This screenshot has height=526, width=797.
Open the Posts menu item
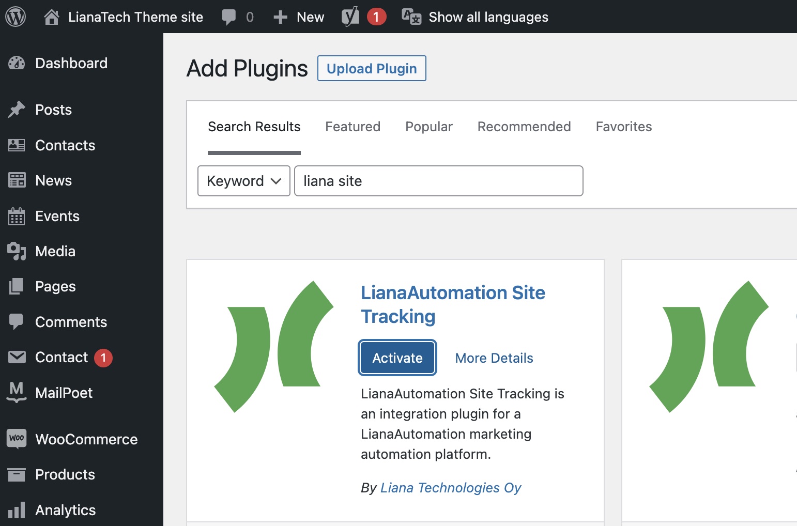tap(54, 110)
